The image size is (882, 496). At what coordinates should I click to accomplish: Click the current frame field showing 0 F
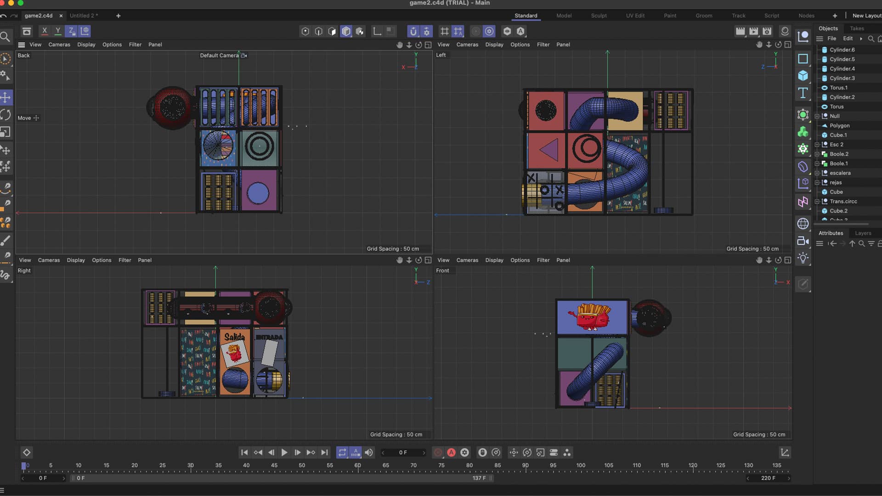[x=403, y=452]
